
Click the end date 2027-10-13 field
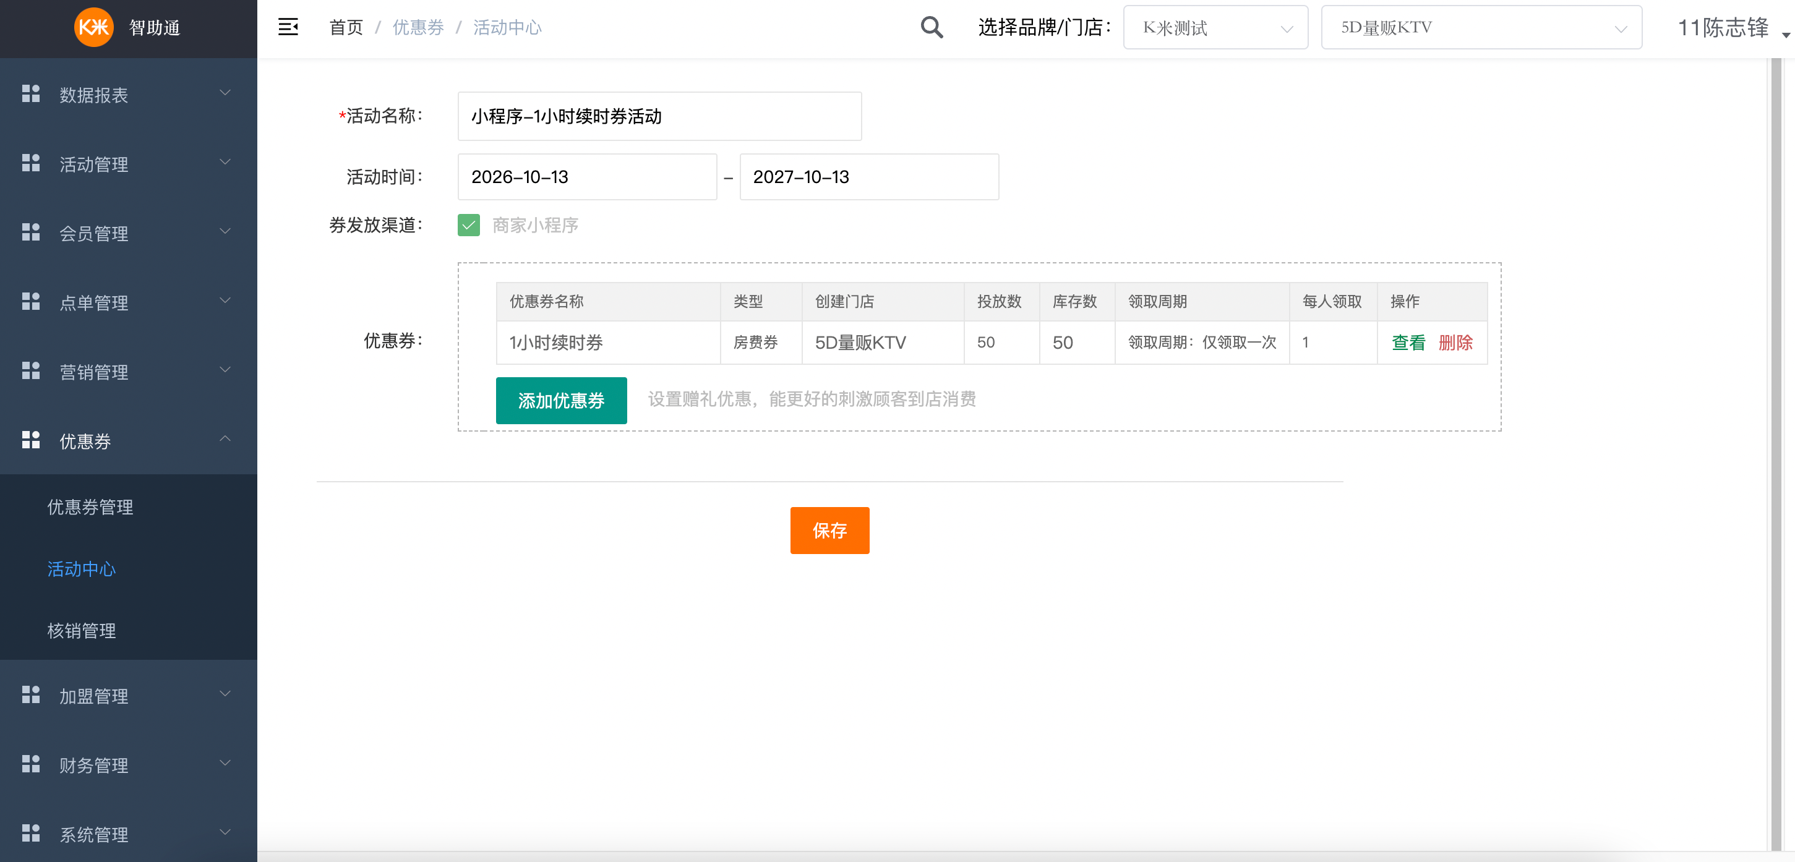[869, 177]
